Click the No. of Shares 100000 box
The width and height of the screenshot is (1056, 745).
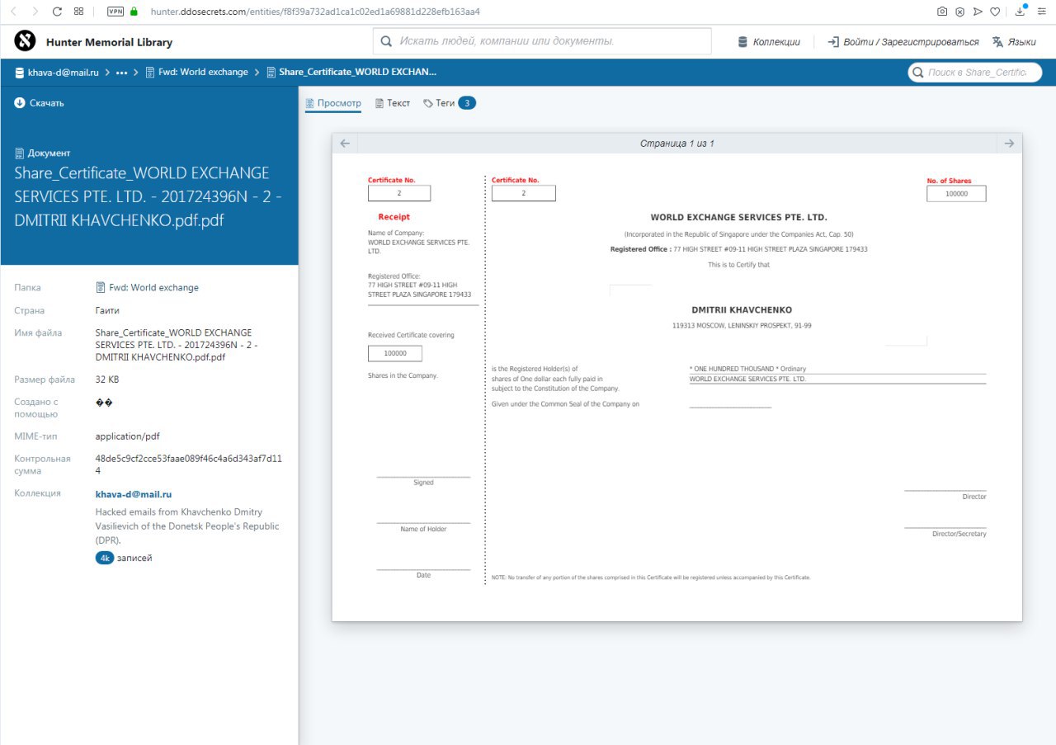click(x=956, y=194)
